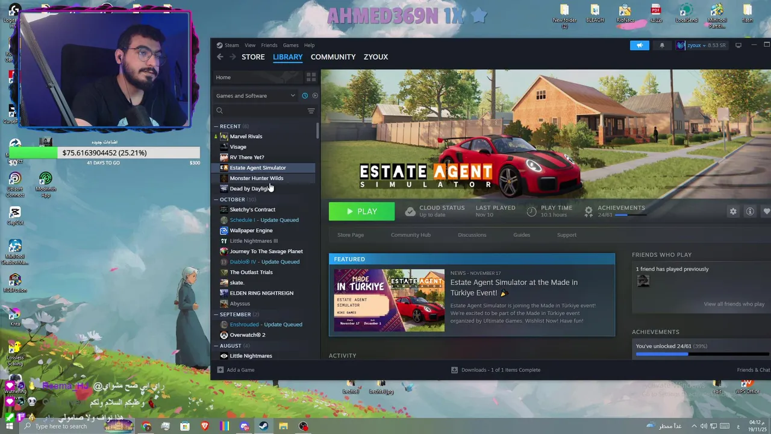Image resolution: width=771 pixels, height=434 pixels.
Task: Toggle ready-to-play filter icon
Action: coord(315,96)
